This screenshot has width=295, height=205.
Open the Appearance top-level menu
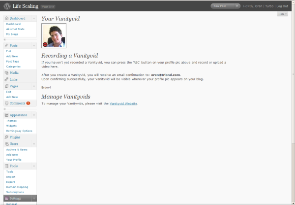tap(19, 115)
